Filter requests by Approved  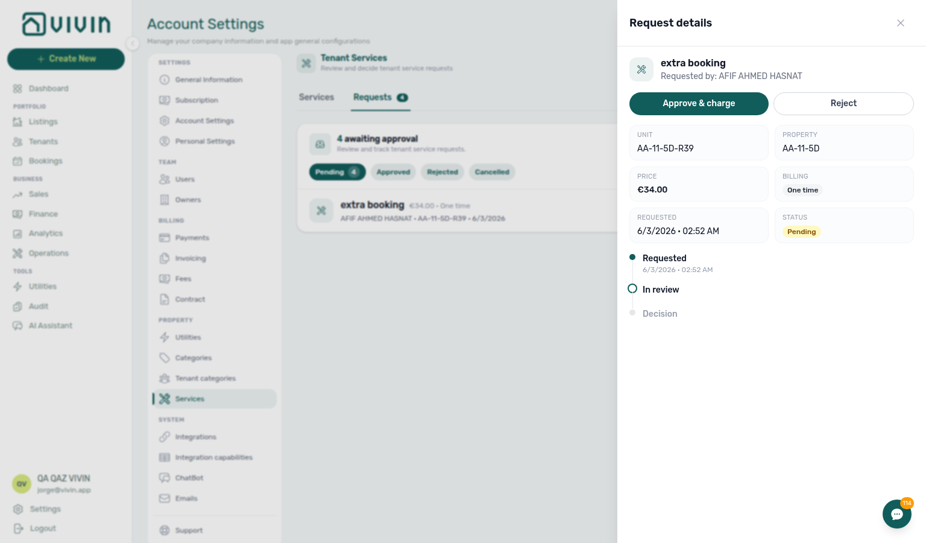click(x=393, y=172)
